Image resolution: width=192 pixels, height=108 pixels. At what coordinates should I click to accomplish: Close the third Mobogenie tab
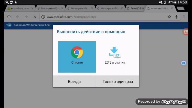click(x=122, y=8)
